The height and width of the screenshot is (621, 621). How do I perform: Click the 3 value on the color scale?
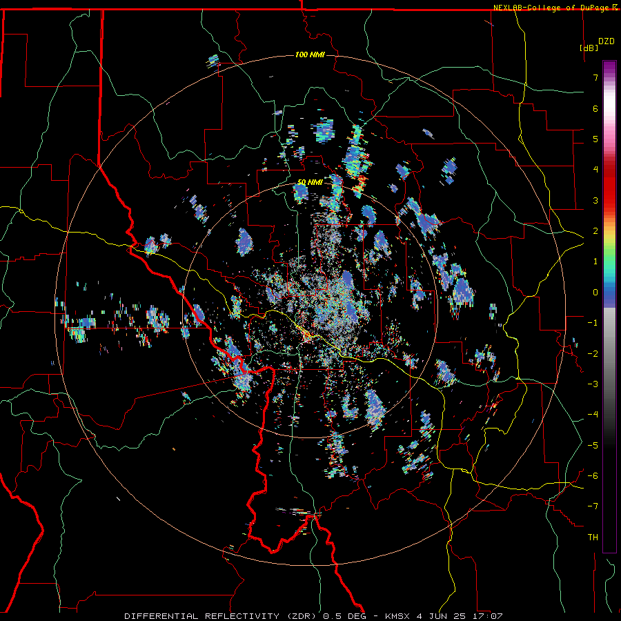pyautogui.click(x=595, y=200)
